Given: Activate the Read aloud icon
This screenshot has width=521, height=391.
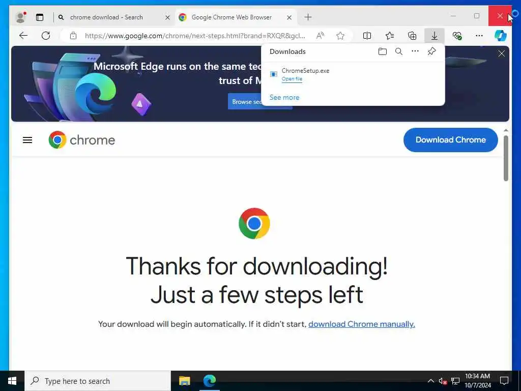Looking at the screenshot, I should 320,36.
